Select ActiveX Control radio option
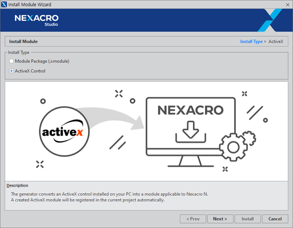This screenshot has height=228, width=293. coord(12,71)
